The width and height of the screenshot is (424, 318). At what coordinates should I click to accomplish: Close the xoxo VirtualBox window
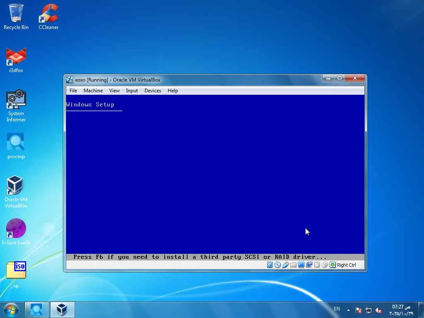point(355,78)
